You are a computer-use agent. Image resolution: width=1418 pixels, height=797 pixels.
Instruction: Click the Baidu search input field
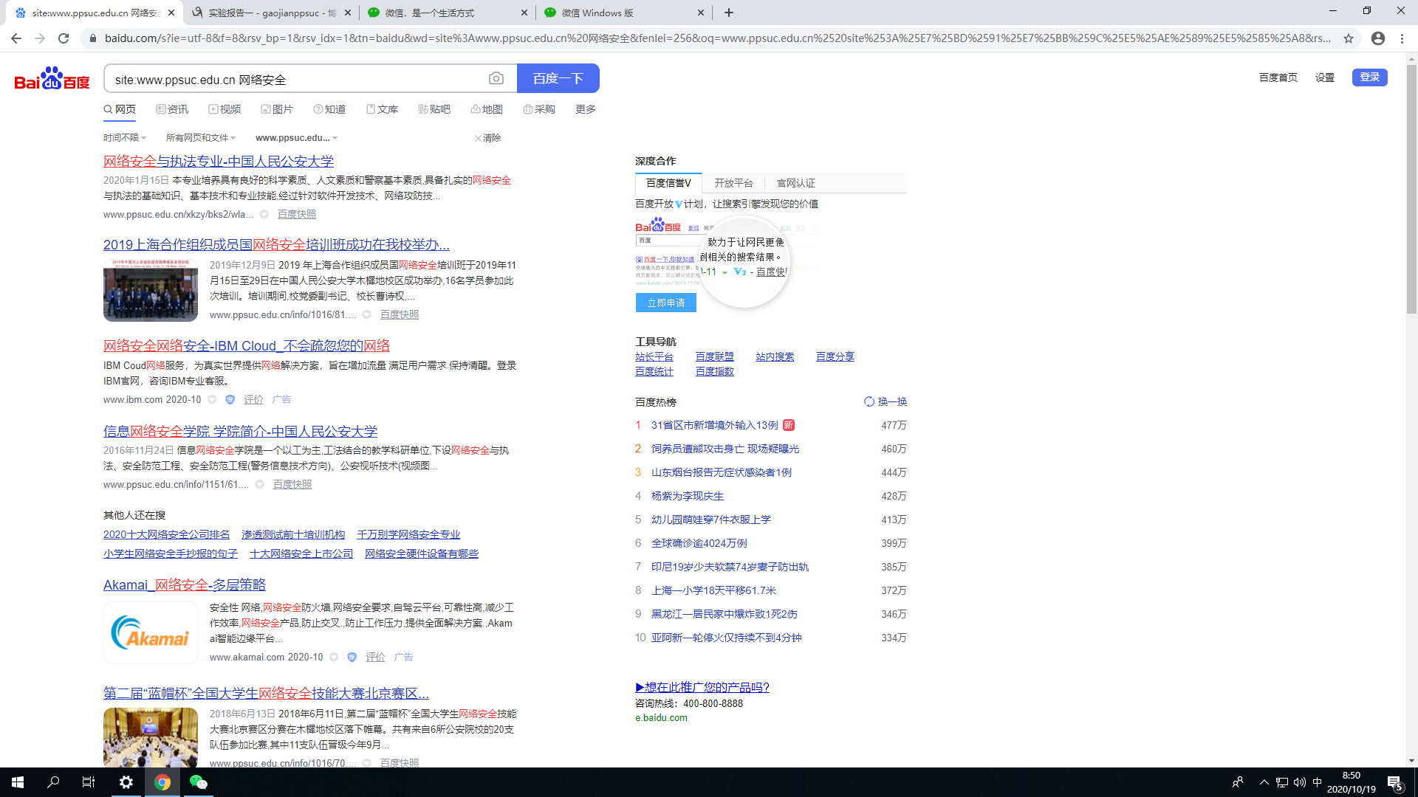tap(295, 79)
